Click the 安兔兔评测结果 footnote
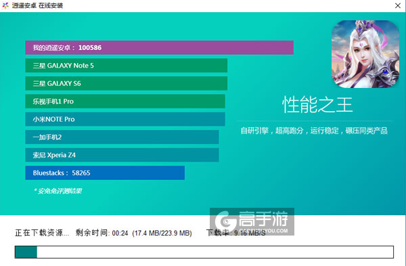The width and height of the screenshot is (406, 266). (x=58, y=191)
